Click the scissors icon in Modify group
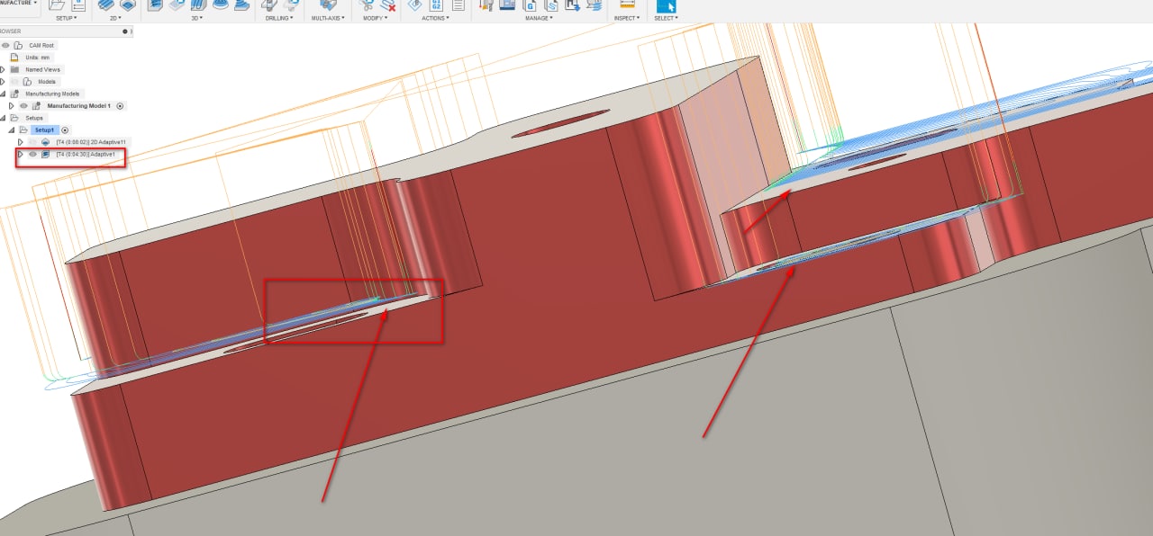Screen dimensions: 1153x536 [x=367, y=4]
